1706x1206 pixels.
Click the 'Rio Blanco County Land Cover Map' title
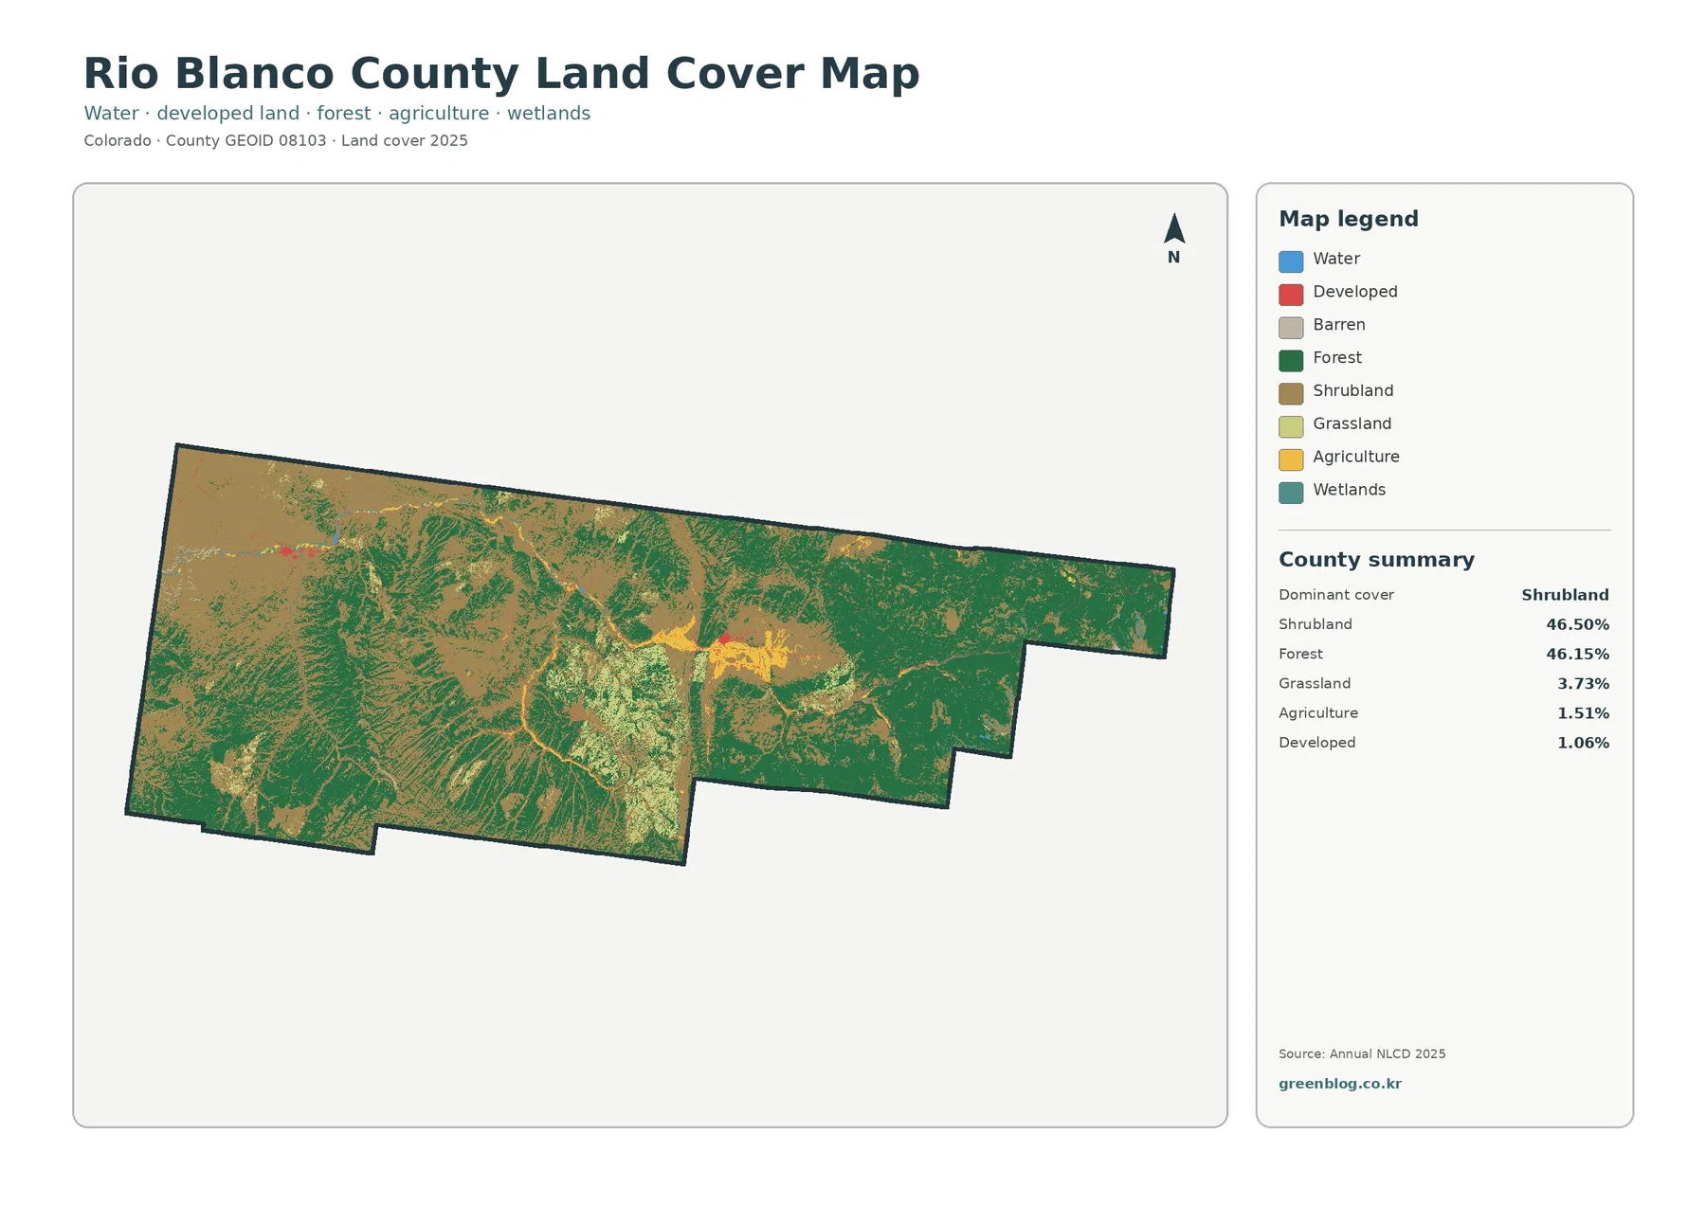click(501, 73)
